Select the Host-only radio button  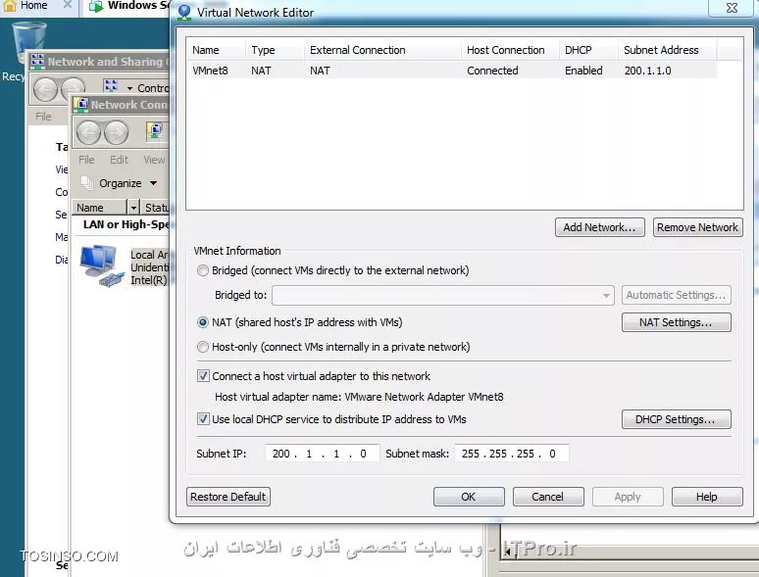click(x=203, y=347)
